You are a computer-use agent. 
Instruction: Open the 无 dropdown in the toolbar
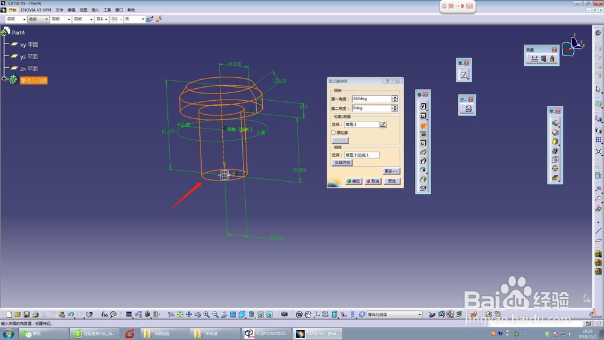click(x=134, y=19)
